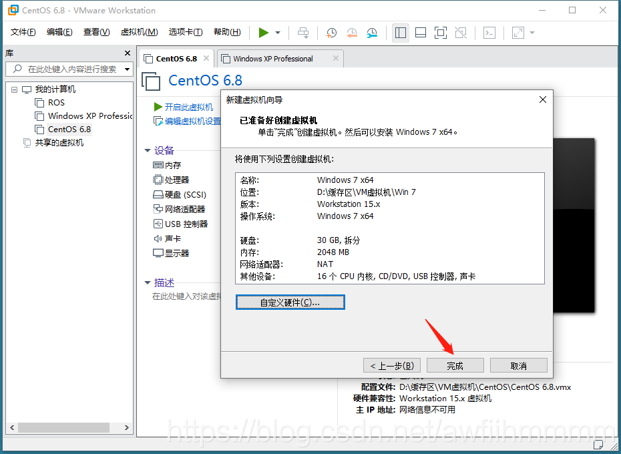
Task: Open the 文件(F) menu
Action: pos(23,32)
